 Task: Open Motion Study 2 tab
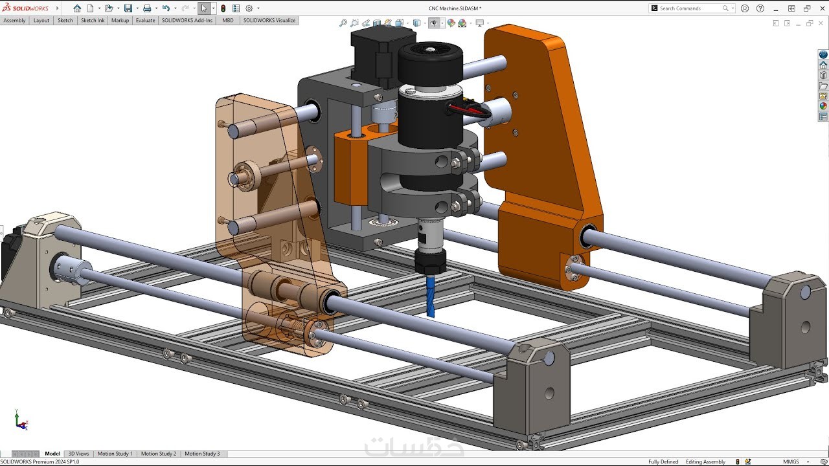159,454
